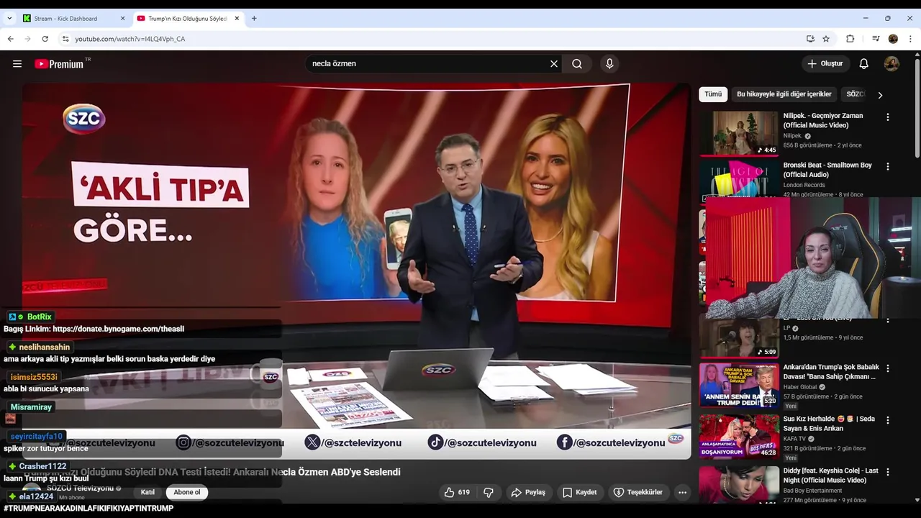Open options for Diddy Last Night video

click(888, 472)
